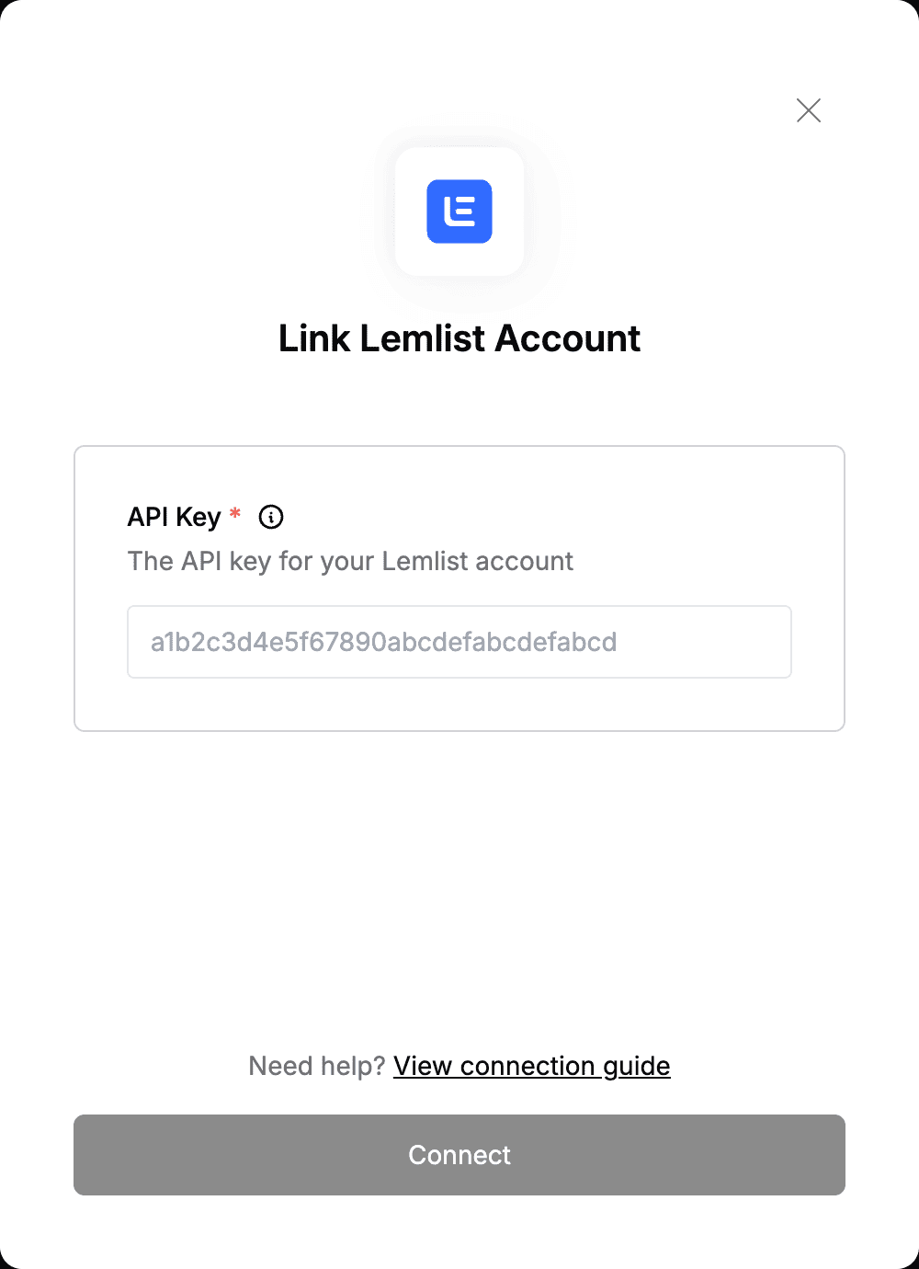Open the View connection guide link
Image resolution: width=919 pixels, height=1269 pixels.
click(532, 1066)
